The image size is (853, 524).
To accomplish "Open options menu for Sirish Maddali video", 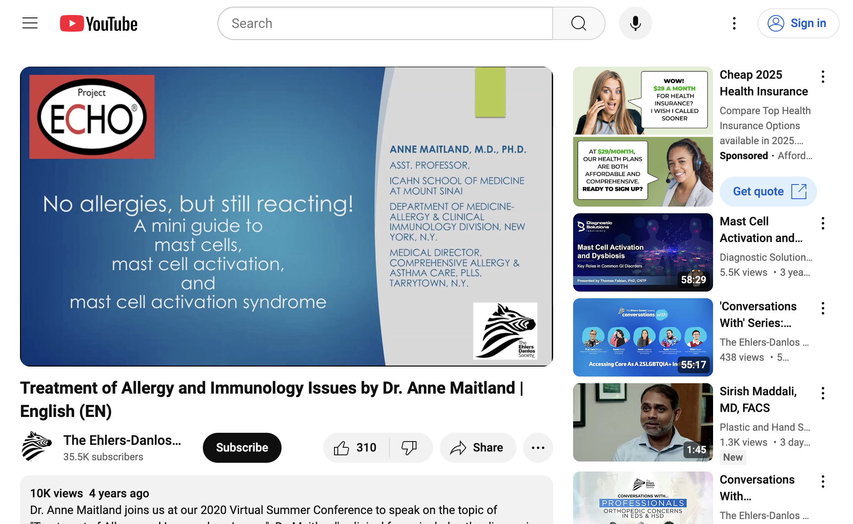I will tap(823, 393).
